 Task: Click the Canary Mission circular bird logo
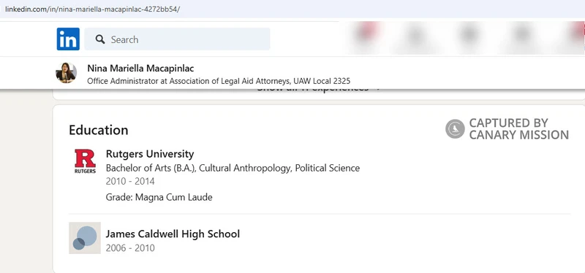[455, 129]
